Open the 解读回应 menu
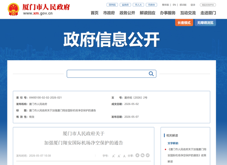 pyautogui.click(x=147, y=13)
